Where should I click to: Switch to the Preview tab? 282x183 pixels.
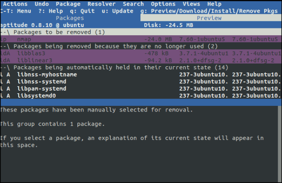click(209, 18)
